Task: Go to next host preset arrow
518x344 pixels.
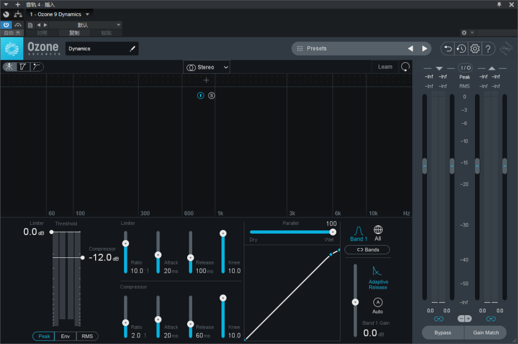Action: 46,25
